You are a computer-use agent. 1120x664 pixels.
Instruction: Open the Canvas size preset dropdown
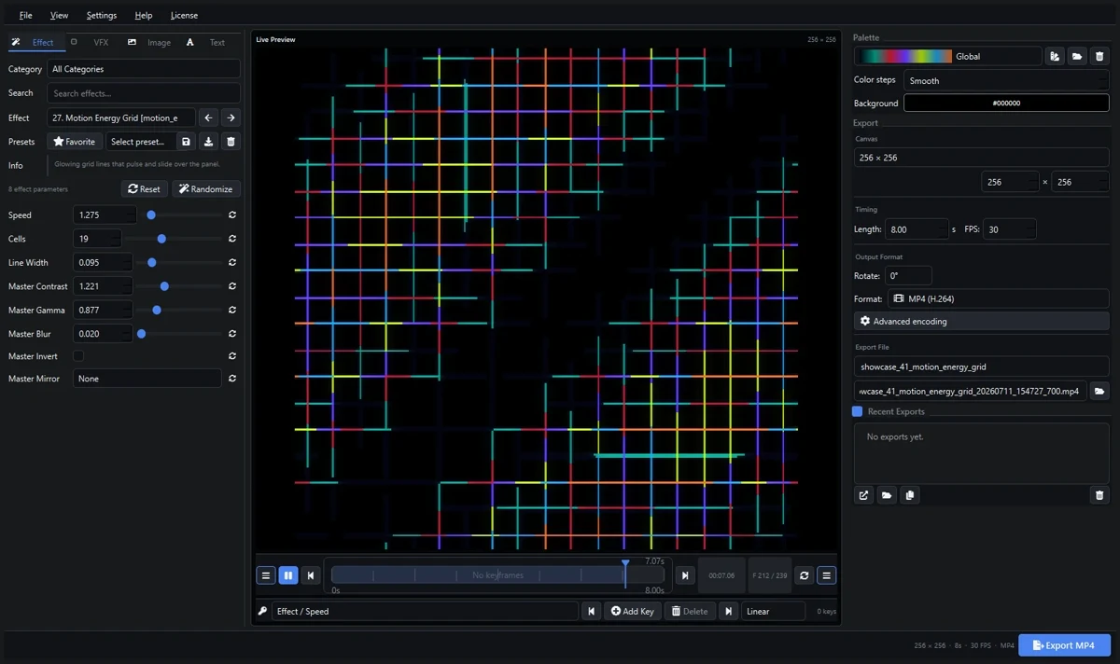(x=981, y=158)
